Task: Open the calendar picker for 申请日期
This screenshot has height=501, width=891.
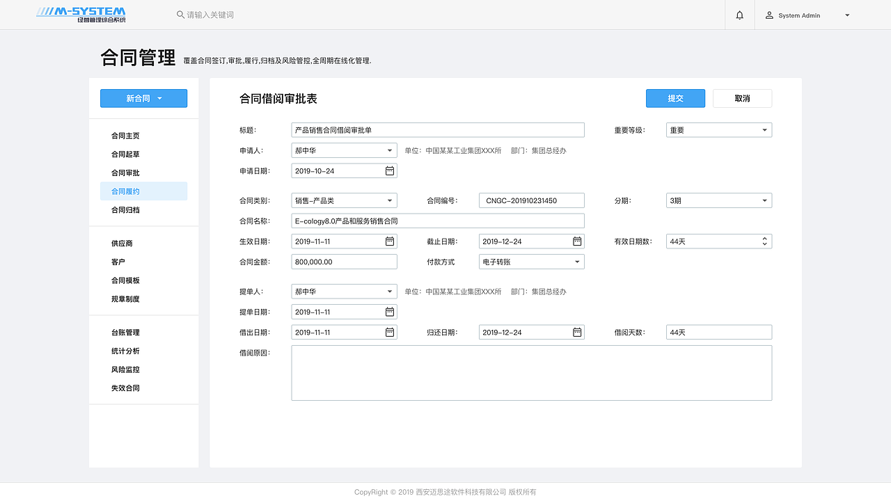Action: [x=389, y=170]
